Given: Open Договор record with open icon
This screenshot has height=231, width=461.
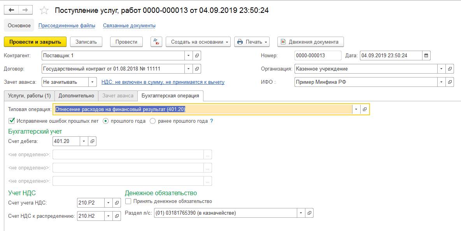Looking at the screenshot, I should [197, 69].
